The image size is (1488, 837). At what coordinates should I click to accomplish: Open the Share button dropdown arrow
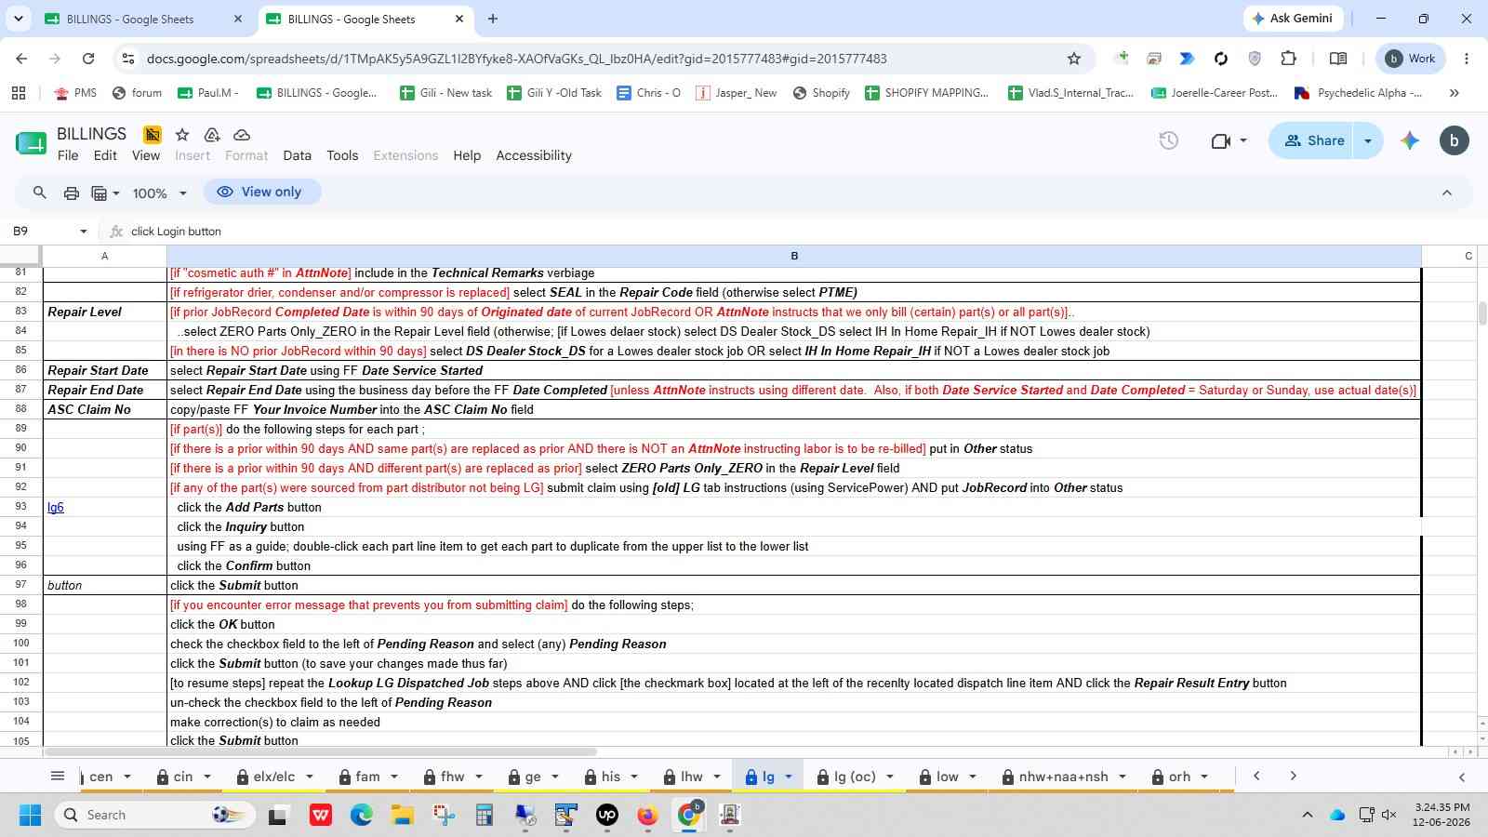tap(1367, 140)
